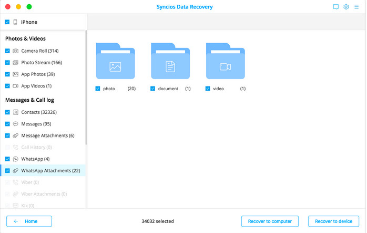Select WhatsApp Attachments (22) category
This screenshot has width=367, height=233.
click(x=43, y=171)
